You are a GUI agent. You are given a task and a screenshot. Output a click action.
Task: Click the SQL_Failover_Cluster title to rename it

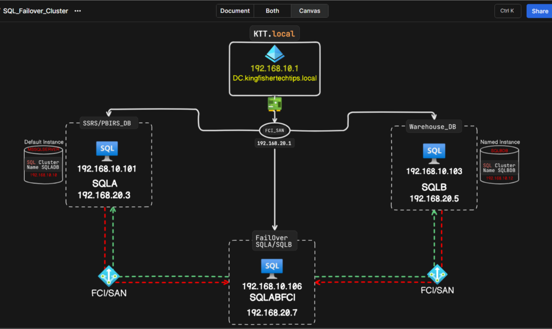(x=34, y=10)
